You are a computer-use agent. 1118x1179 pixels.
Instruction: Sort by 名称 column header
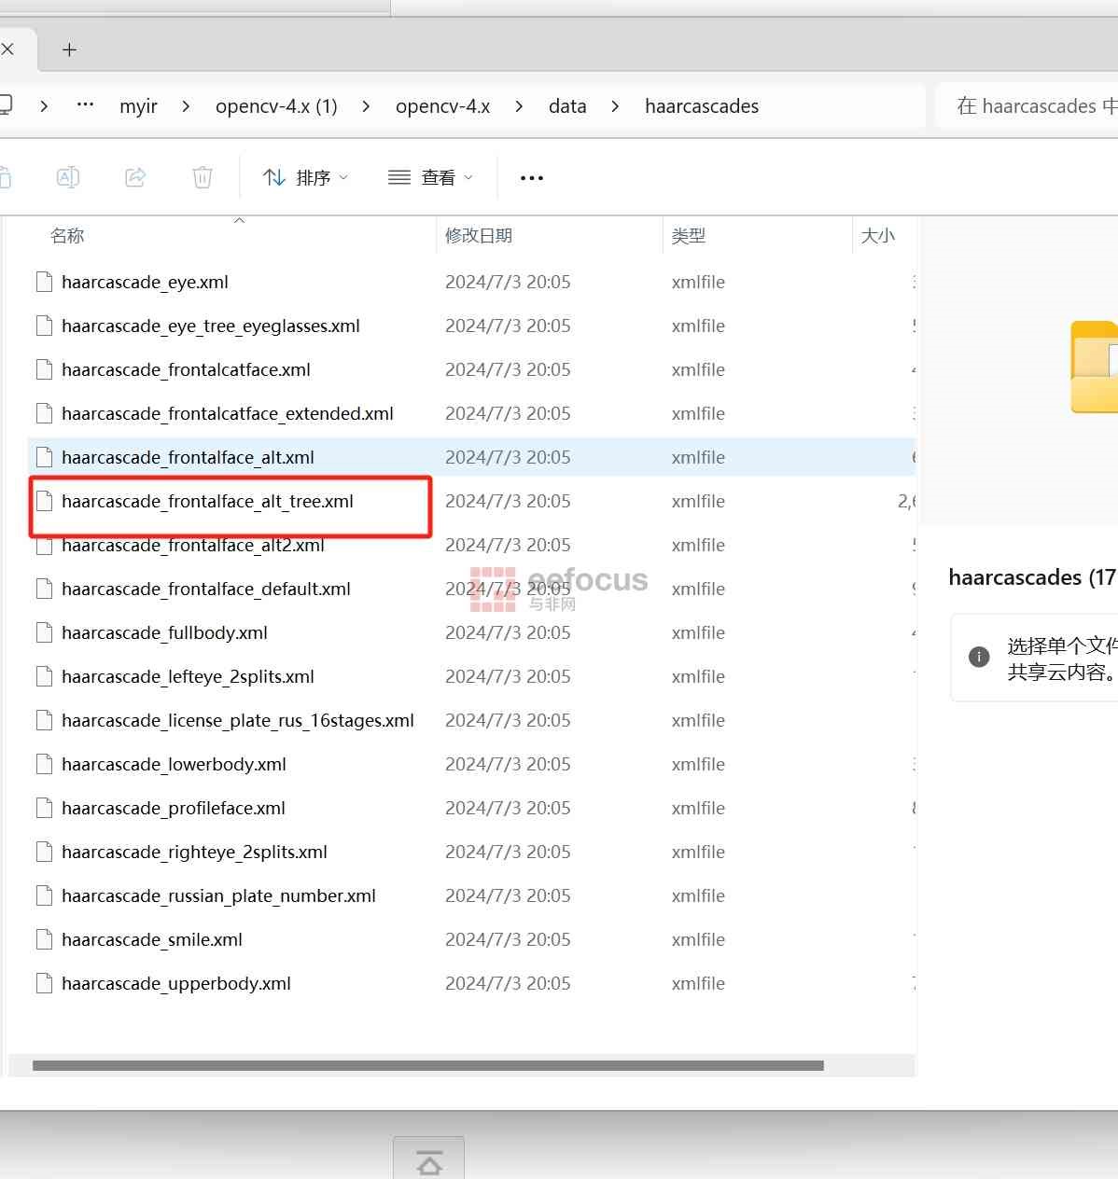click(x=67, y=236)
